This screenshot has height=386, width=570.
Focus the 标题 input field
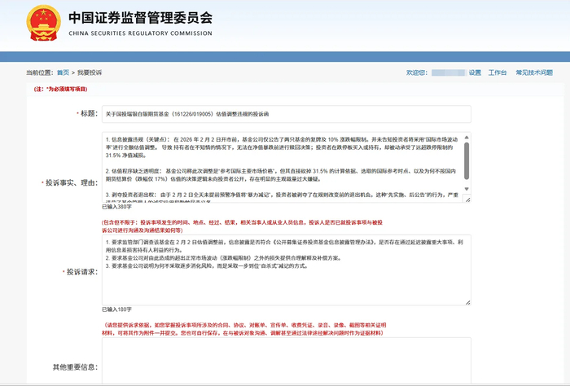point(287,114)
